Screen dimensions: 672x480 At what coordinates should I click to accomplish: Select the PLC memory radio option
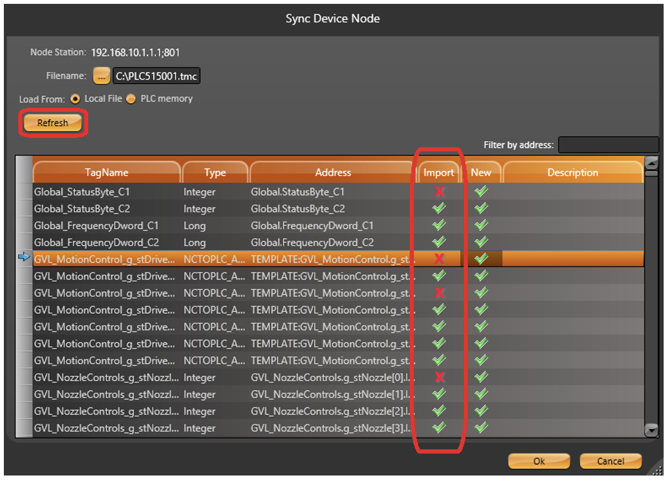click(x=131, y=99)
